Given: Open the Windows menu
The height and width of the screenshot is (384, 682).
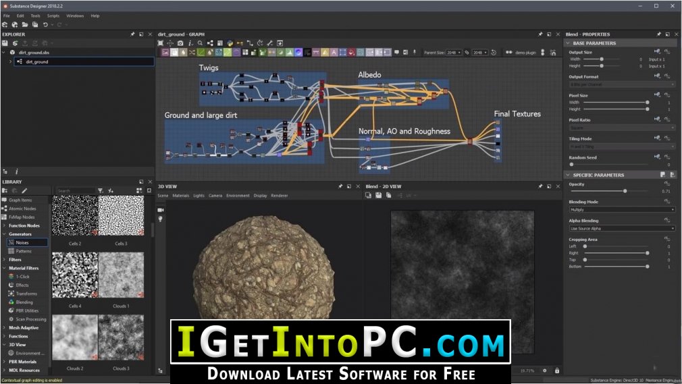Looking at the screenshot, I should (75, 16).
